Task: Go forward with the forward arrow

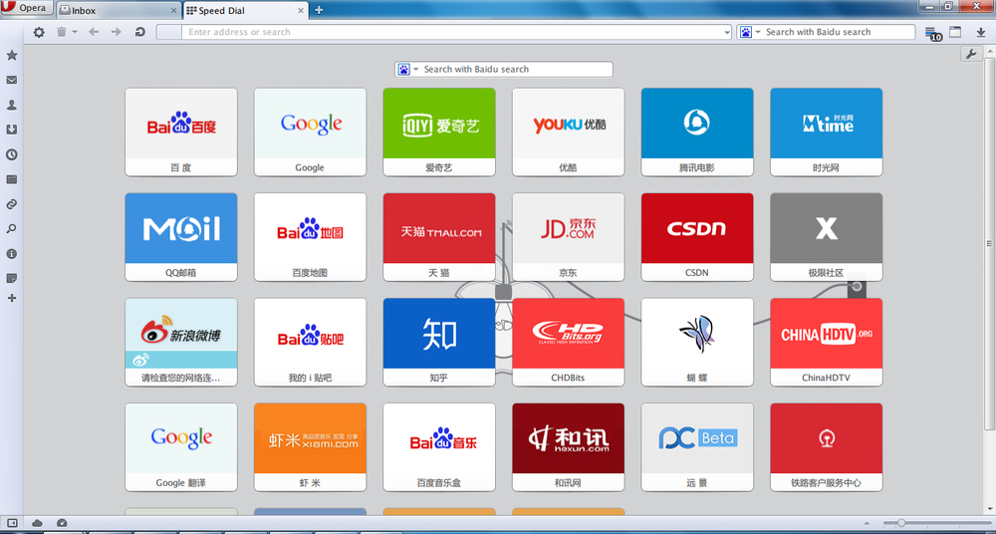Action: 116,32
